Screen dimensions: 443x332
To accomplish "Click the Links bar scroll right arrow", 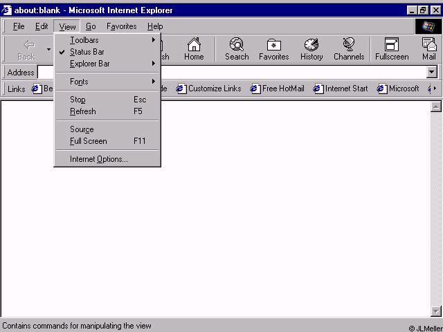I will (435, 89).
